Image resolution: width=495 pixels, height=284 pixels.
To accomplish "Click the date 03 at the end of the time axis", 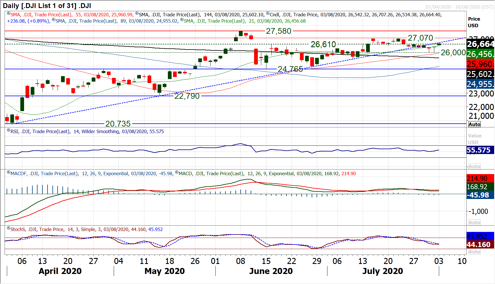I will pyautogui.click(x=439, y=261).
